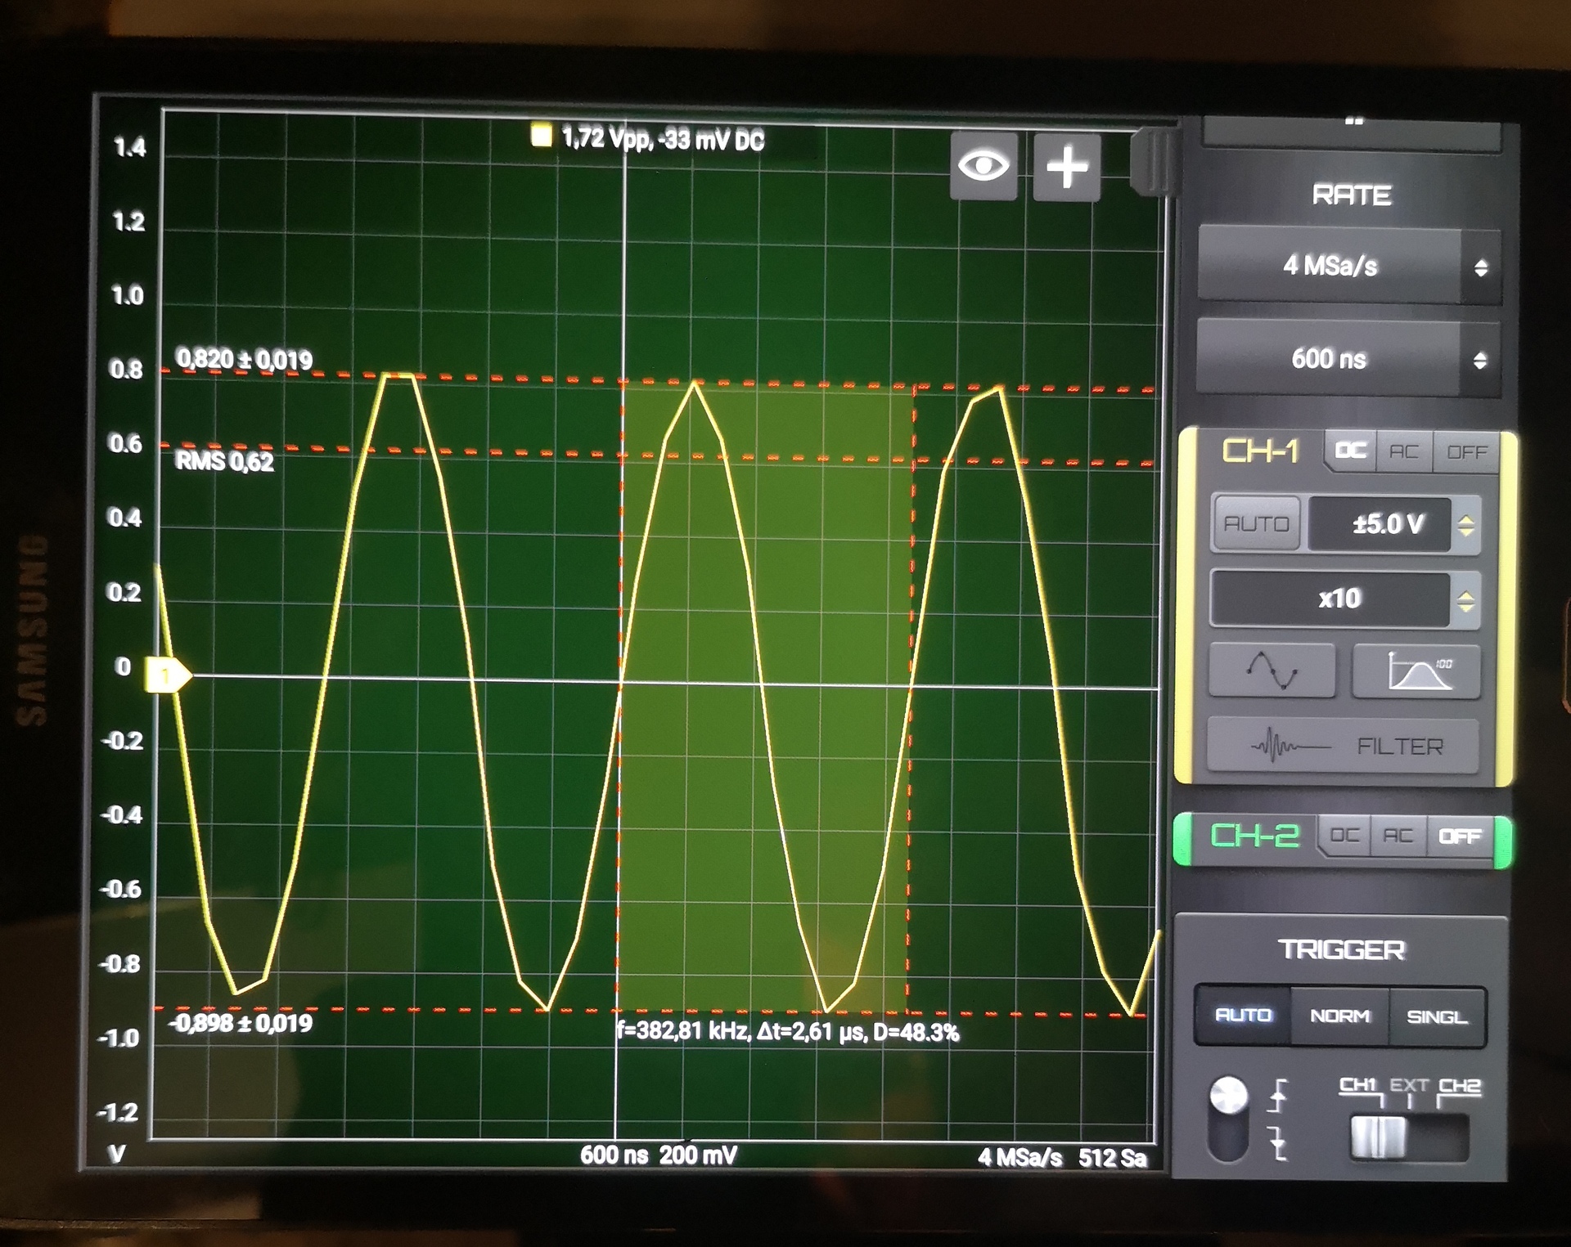
Task: Turn CH-1 OFF
Action: click(x=1466, y=451)
